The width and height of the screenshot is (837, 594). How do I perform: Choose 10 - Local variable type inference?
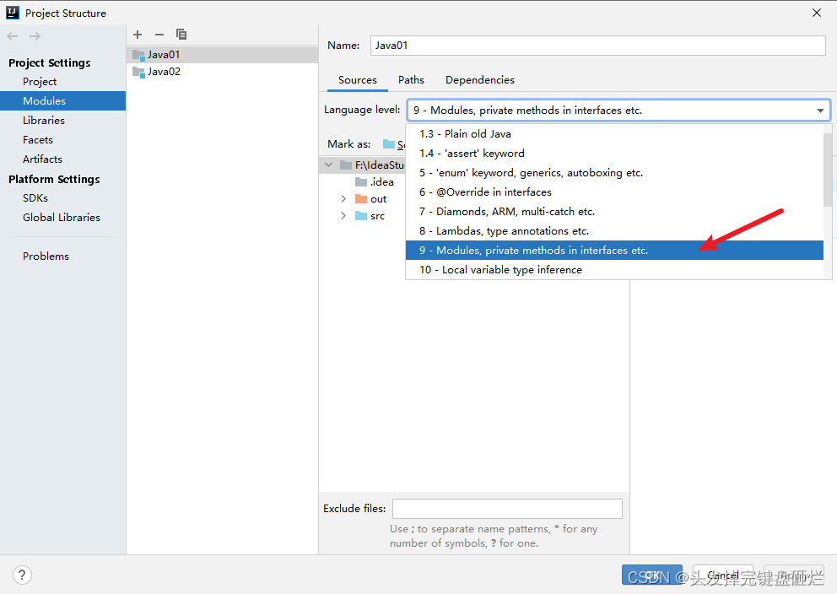614,269
